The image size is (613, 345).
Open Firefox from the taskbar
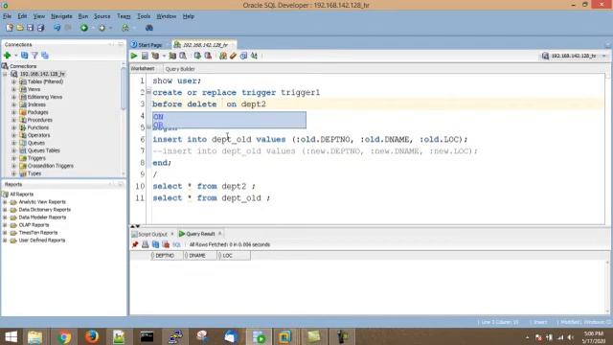92,336
